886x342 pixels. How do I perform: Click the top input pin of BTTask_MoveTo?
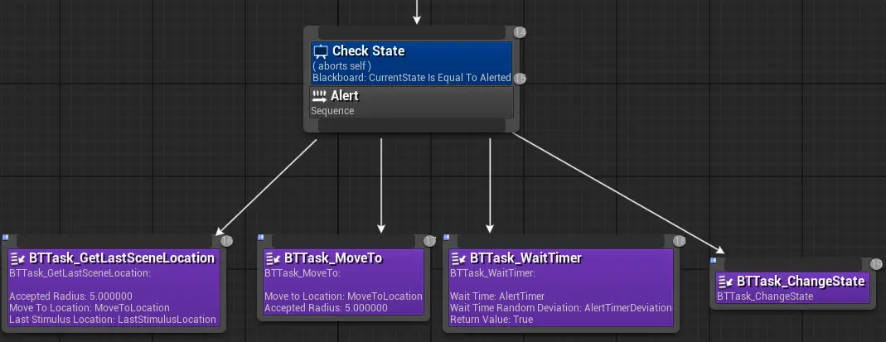click(x=341, y=241)
